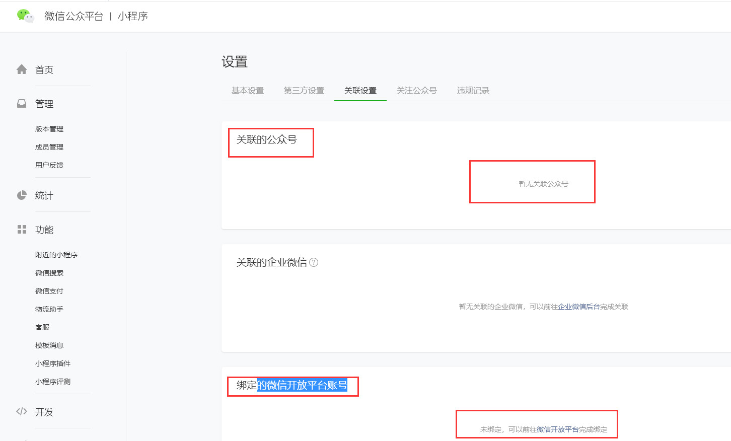Click the inbox icon beside 管理

click(x=22, y=104)
